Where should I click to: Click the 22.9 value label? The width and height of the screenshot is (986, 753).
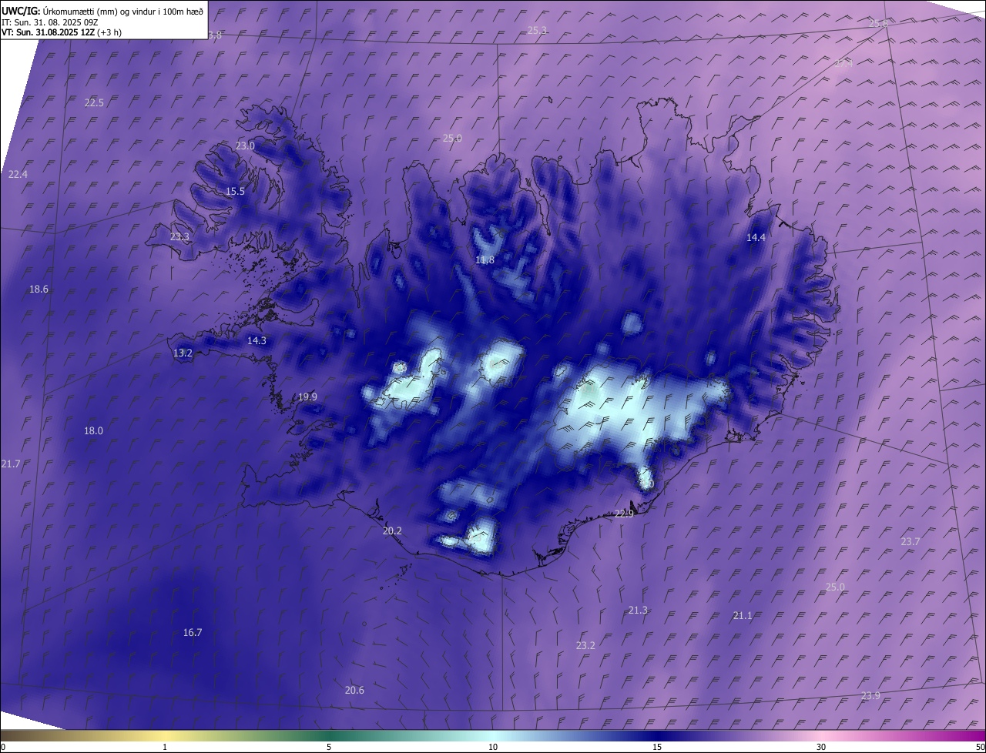[624, 514]
